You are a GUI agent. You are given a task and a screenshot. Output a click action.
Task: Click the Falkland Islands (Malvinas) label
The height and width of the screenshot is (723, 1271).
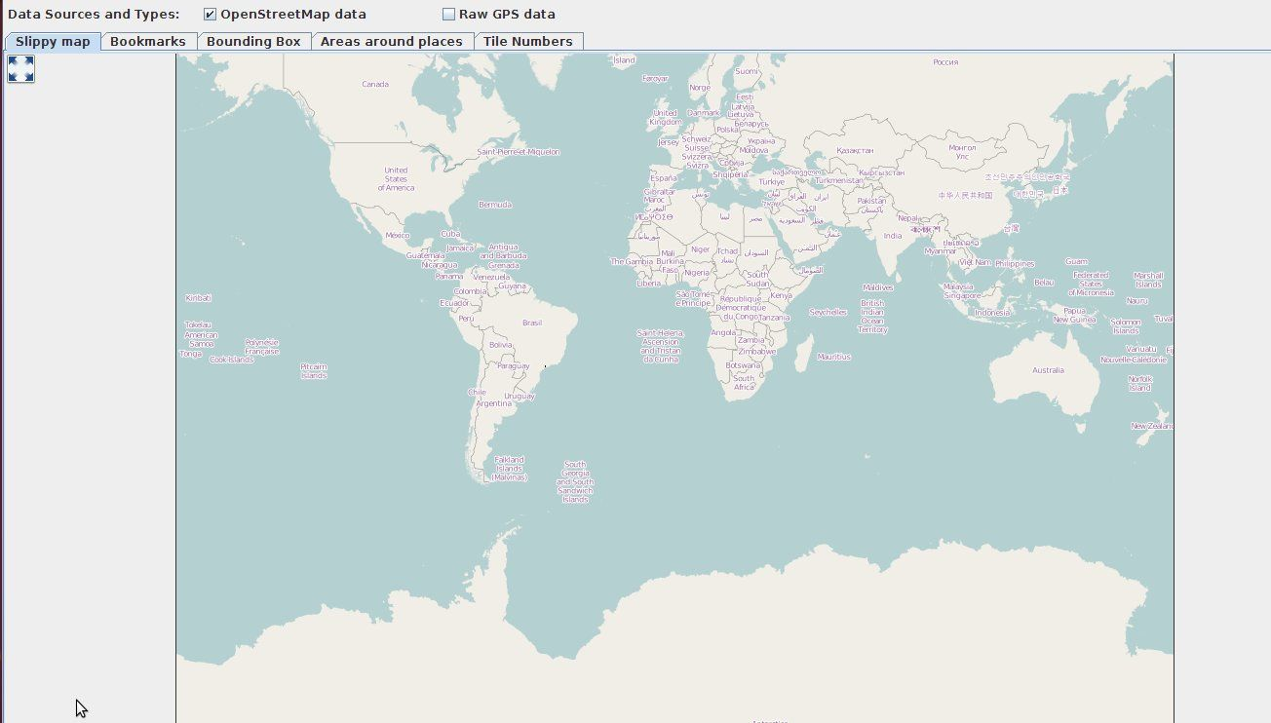(510, 469)
